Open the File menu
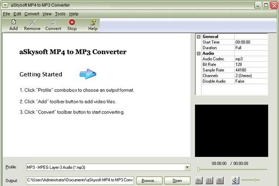The width and height of the screenshot is (279, 186). coord(7,14)
